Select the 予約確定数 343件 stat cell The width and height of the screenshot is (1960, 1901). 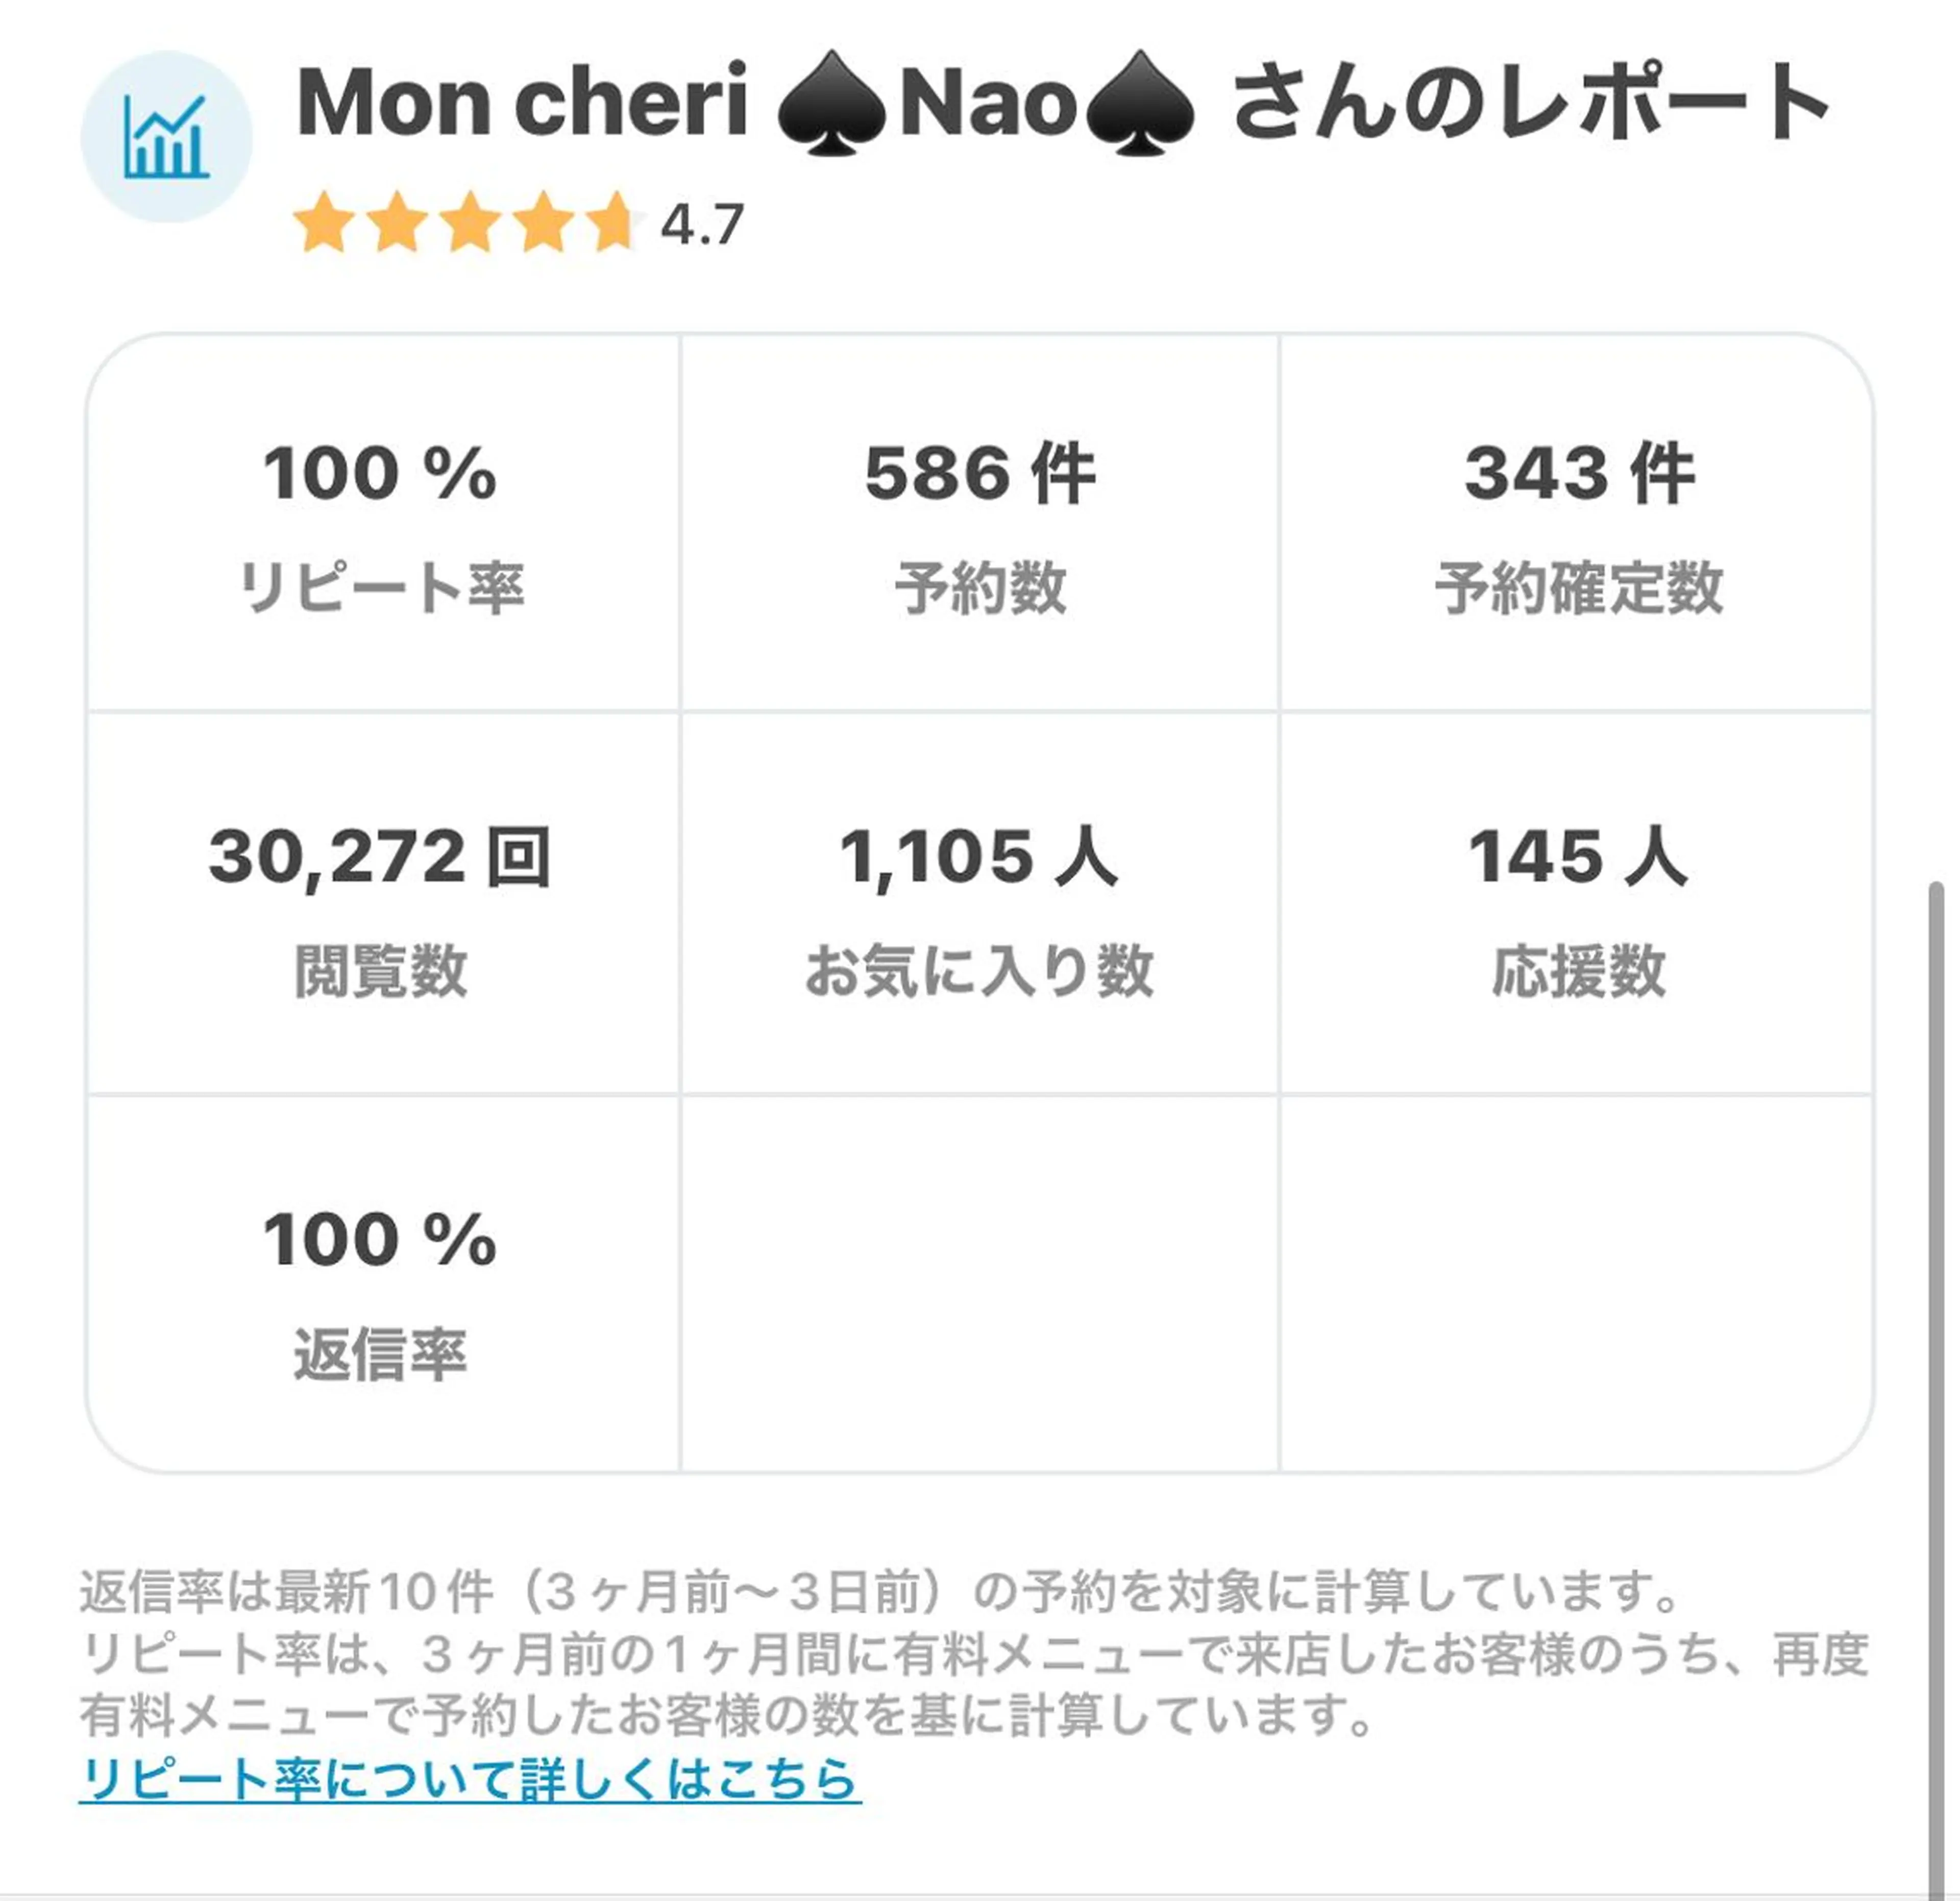(1577, 524)
